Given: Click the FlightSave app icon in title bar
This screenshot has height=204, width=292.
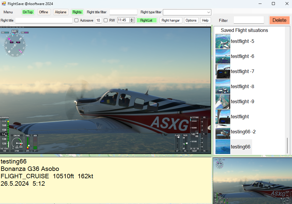Looking at the screenshot, I should (x=4, y=4).
